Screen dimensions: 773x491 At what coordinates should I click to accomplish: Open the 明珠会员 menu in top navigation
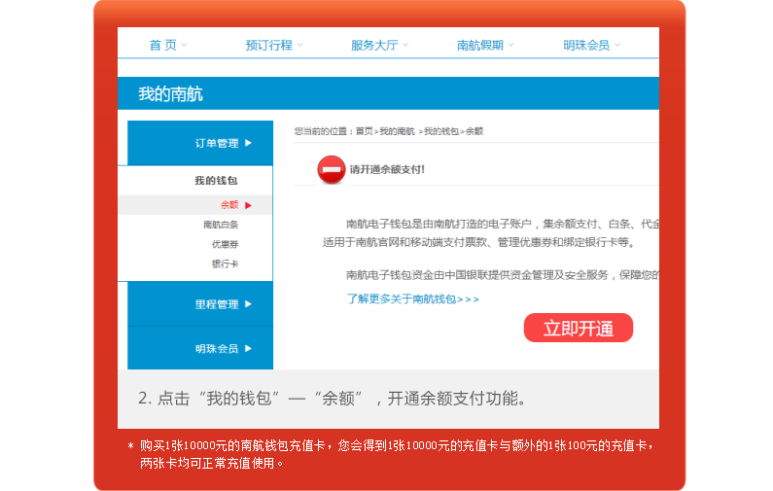pyautogui.click(x=586, y=45)
